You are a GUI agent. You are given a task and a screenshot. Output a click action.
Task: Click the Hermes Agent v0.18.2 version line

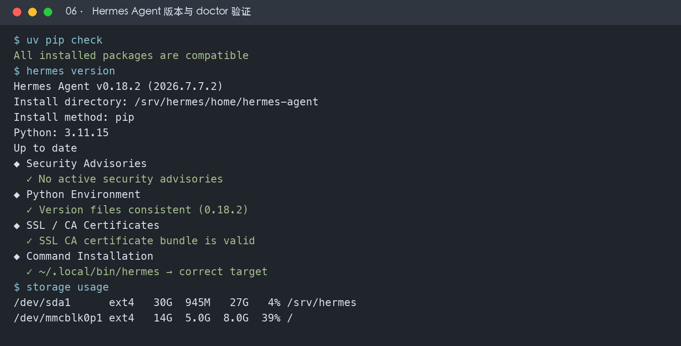pos(118,87)
